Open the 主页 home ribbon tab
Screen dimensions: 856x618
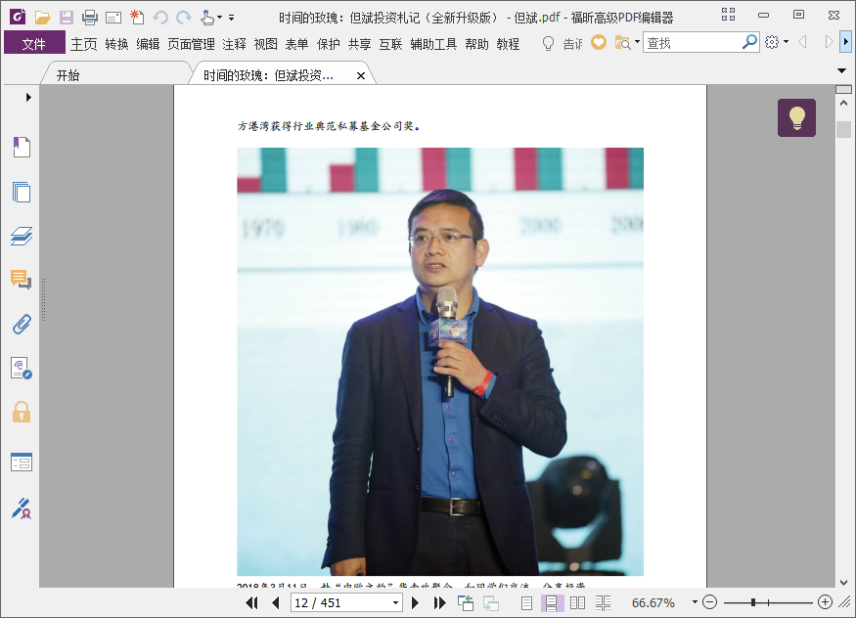click(x=83, y=44)
